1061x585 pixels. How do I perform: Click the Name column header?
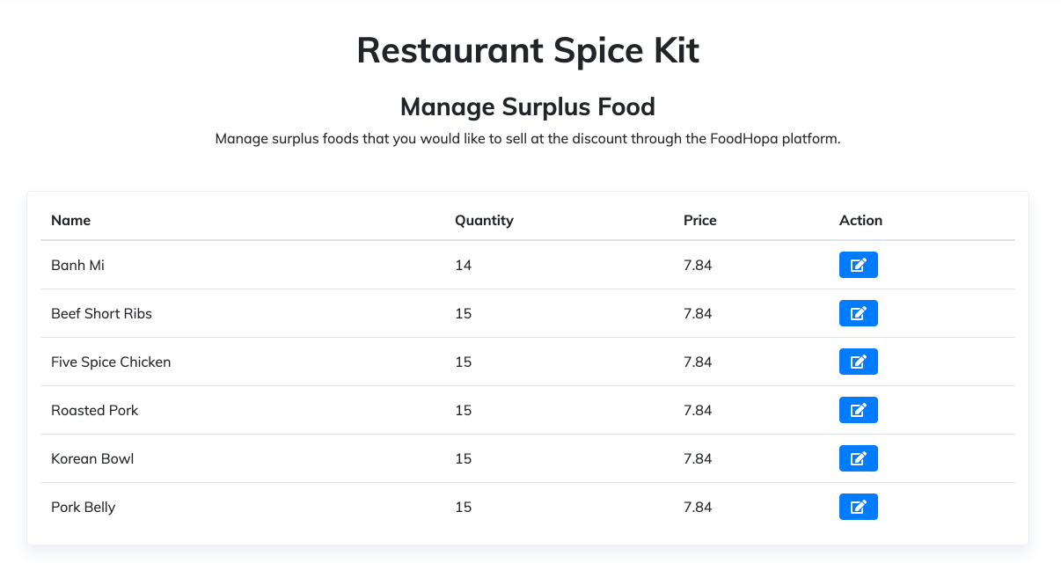pyautogui.click(x=70, y=220)
